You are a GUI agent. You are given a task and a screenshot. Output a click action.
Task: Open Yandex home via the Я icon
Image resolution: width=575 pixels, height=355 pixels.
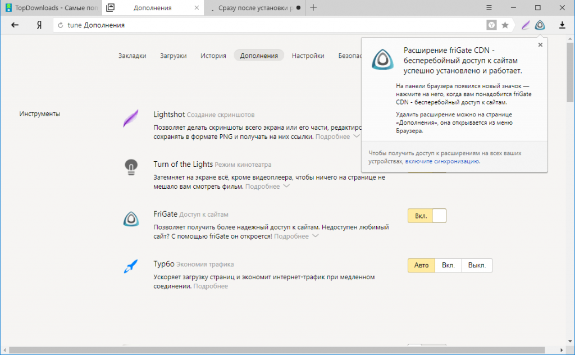coord(39,25)
